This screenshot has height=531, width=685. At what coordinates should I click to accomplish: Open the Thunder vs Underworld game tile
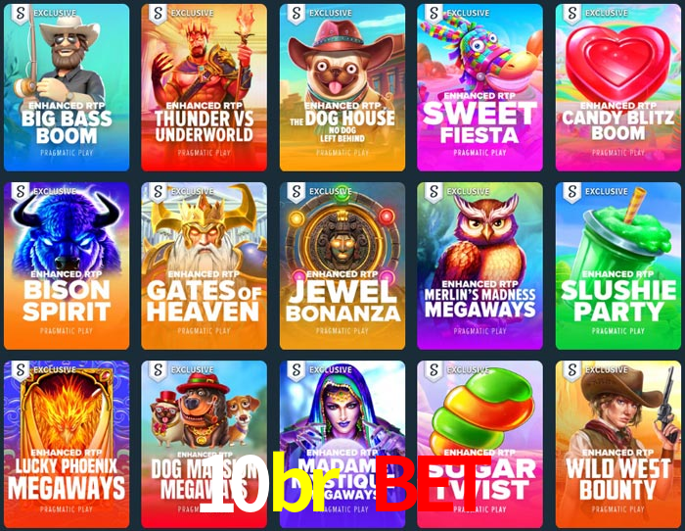(204, 87)
